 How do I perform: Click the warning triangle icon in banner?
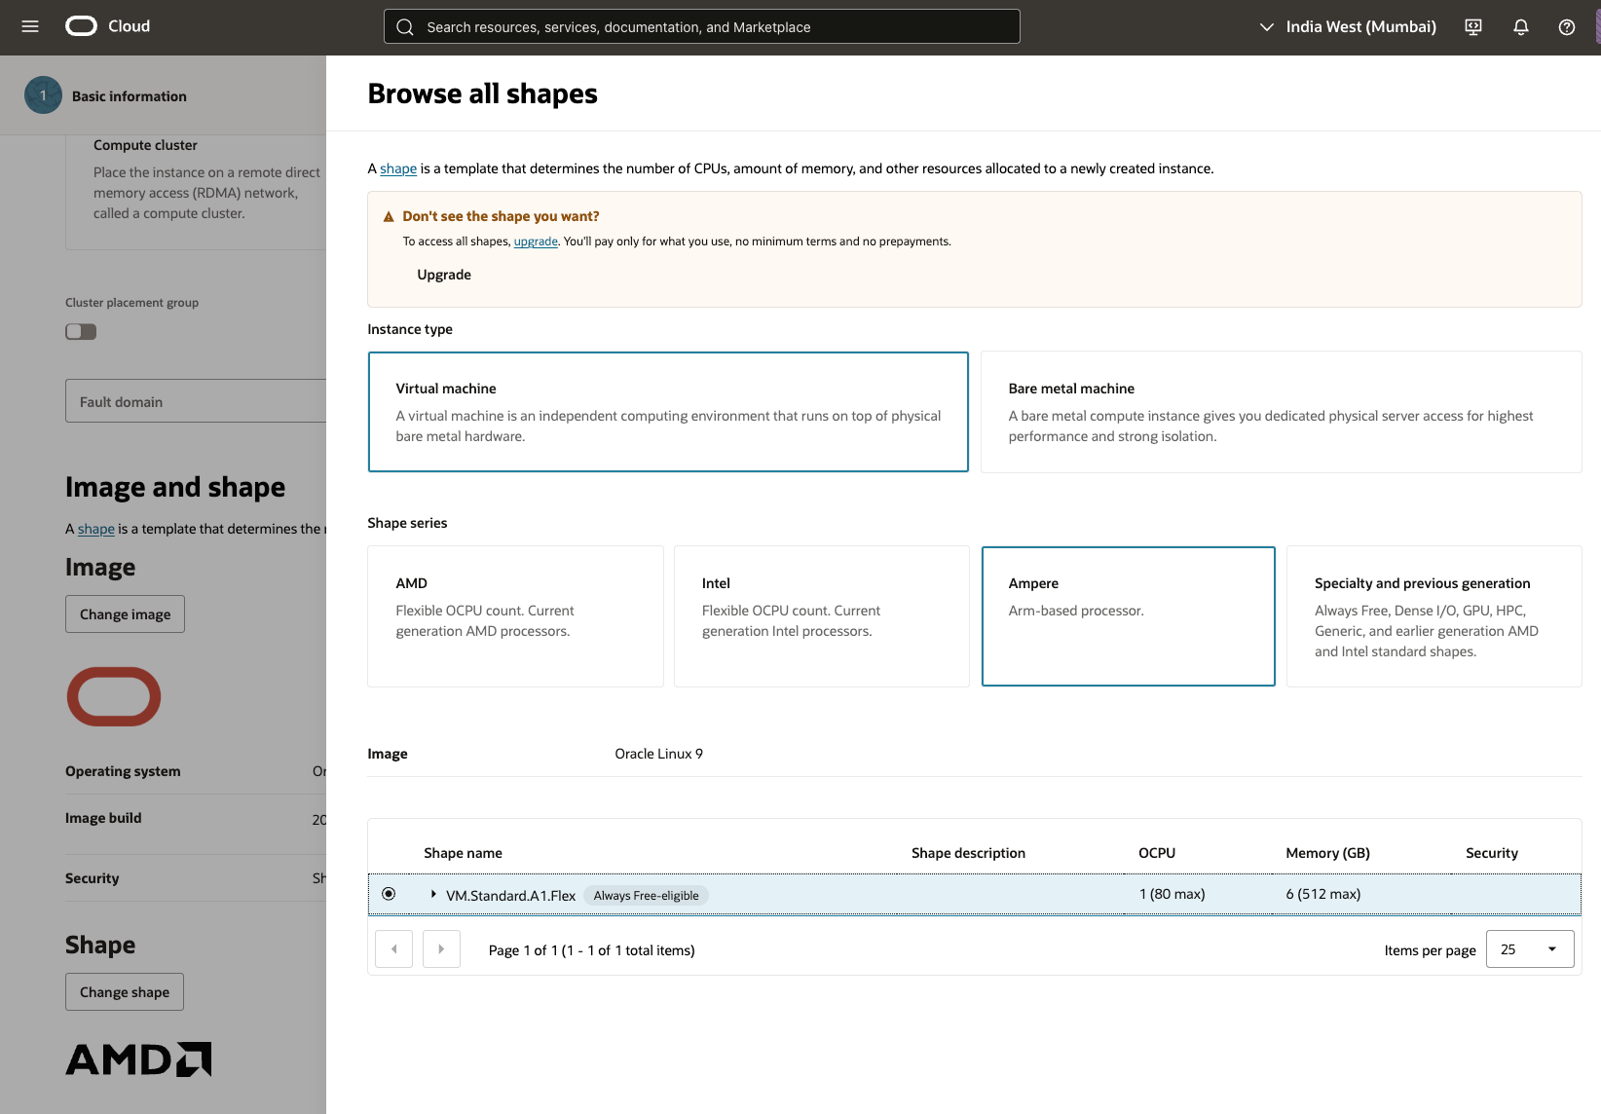[389, 217]
